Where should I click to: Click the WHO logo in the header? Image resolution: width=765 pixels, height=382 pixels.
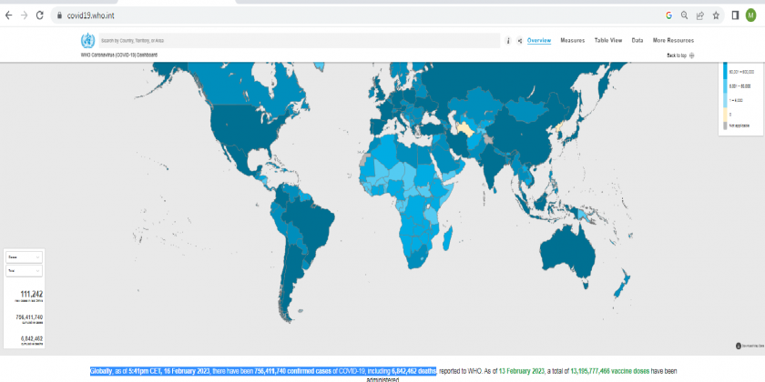click(x=87, y=41)
